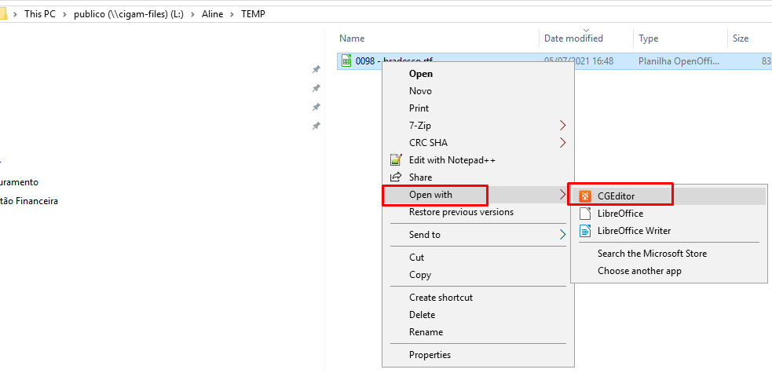Viewport: 772px width, 373px height.
Task: Click Search the Microsoft Store option
Action: (x=652, y=254)
